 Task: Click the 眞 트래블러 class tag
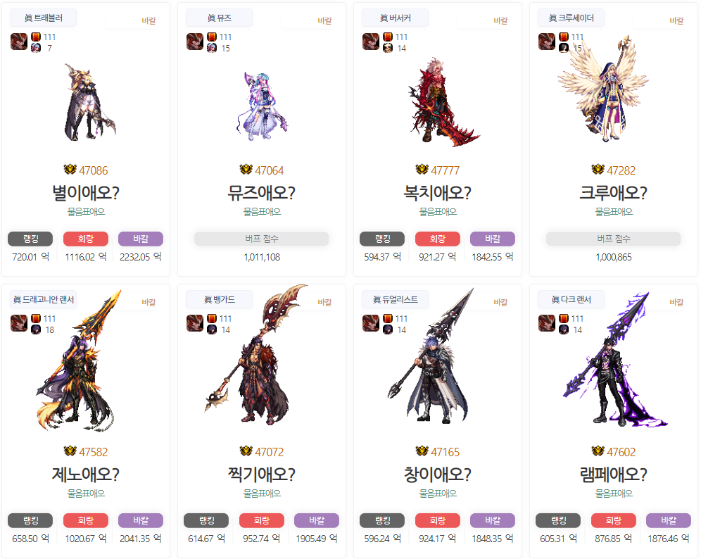point(44,18)
